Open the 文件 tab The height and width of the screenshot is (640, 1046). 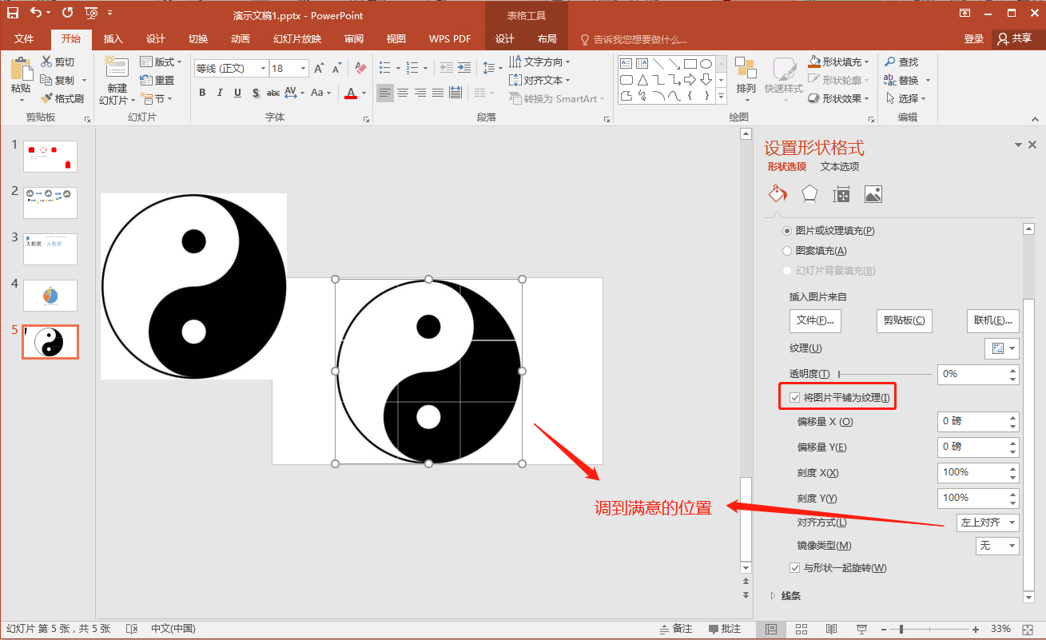point(24,39)
